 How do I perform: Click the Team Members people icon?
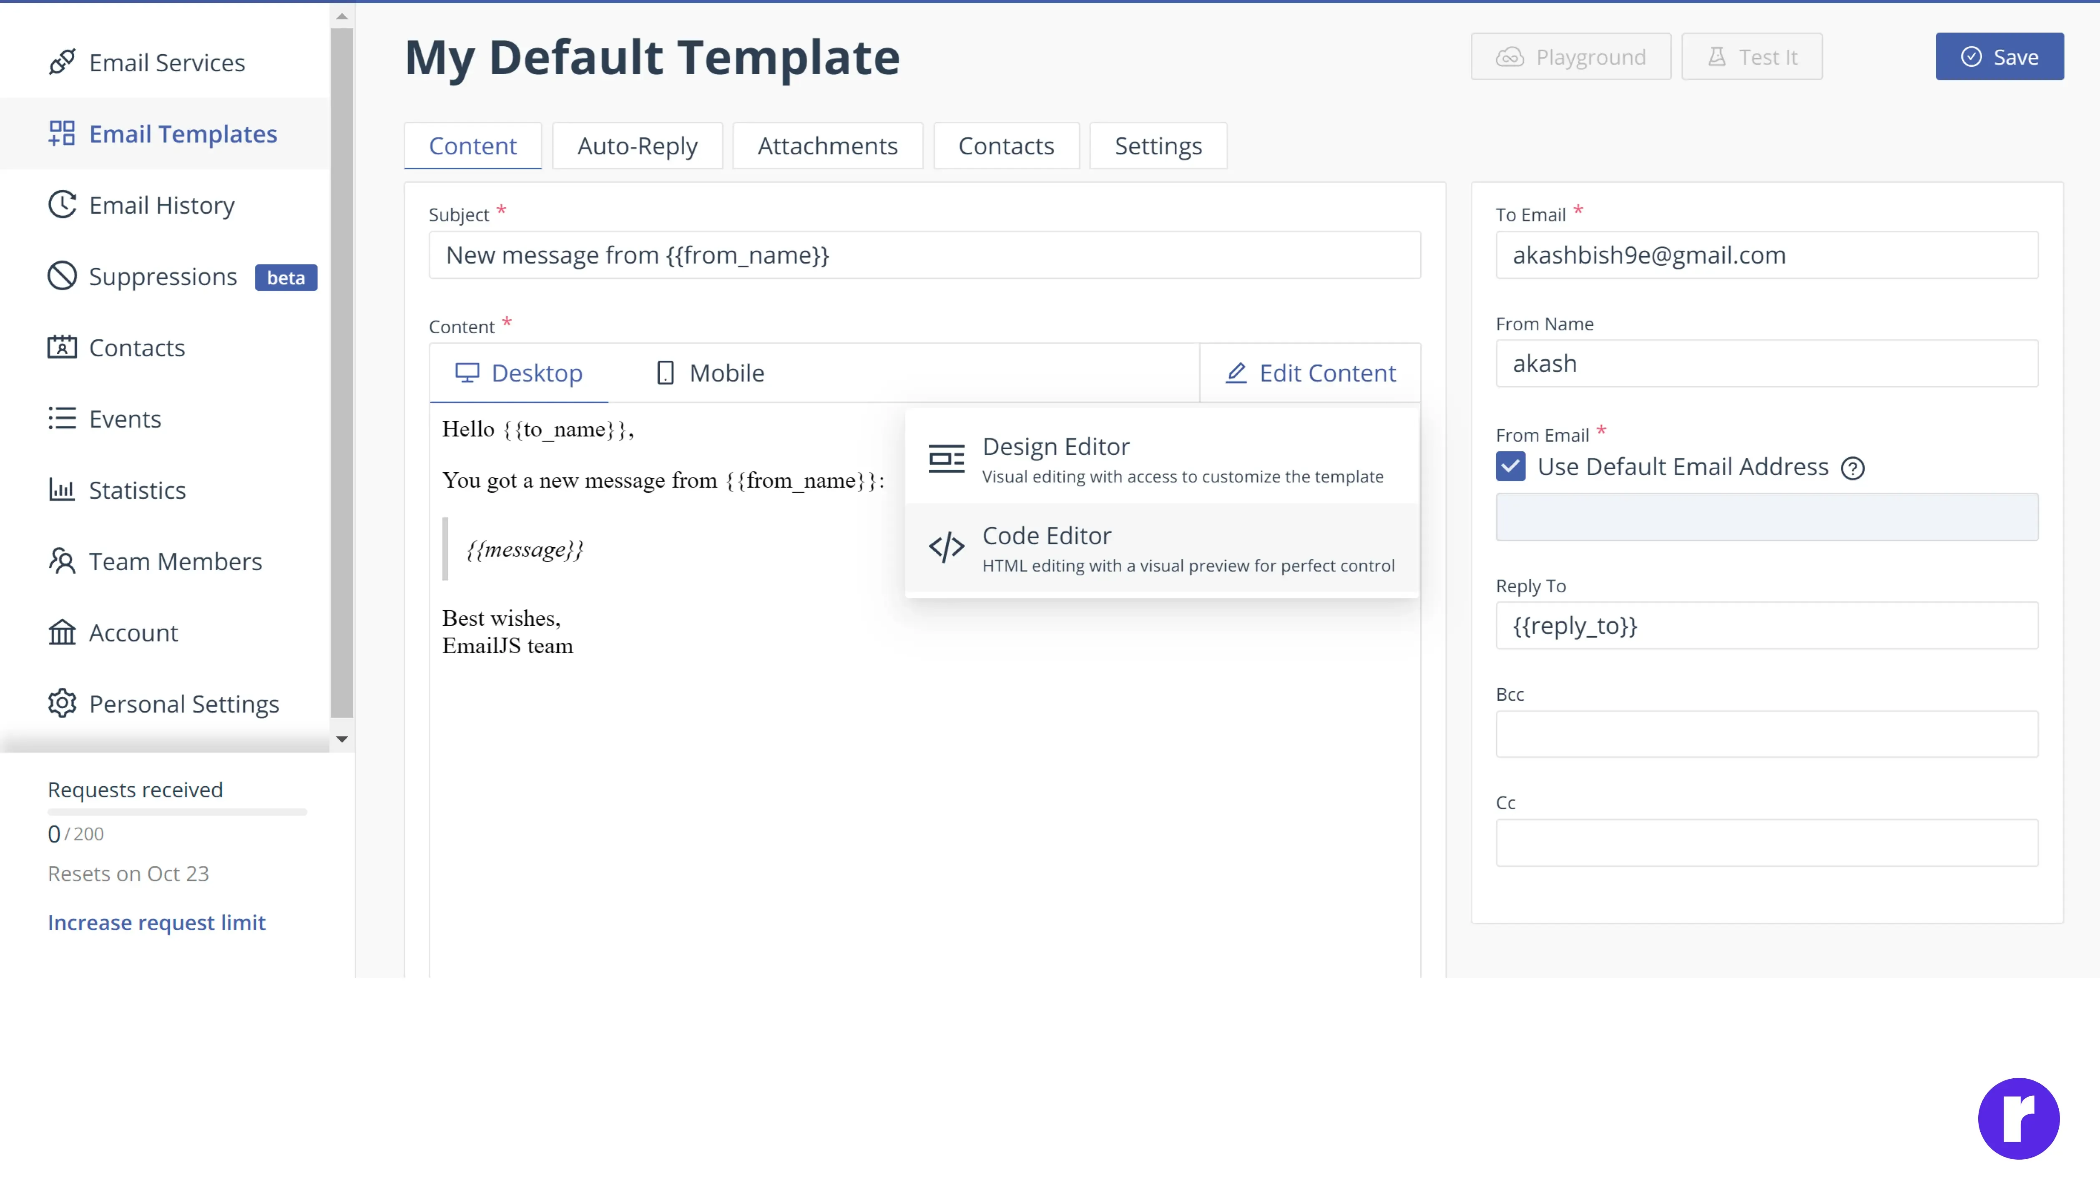(62, 561)
